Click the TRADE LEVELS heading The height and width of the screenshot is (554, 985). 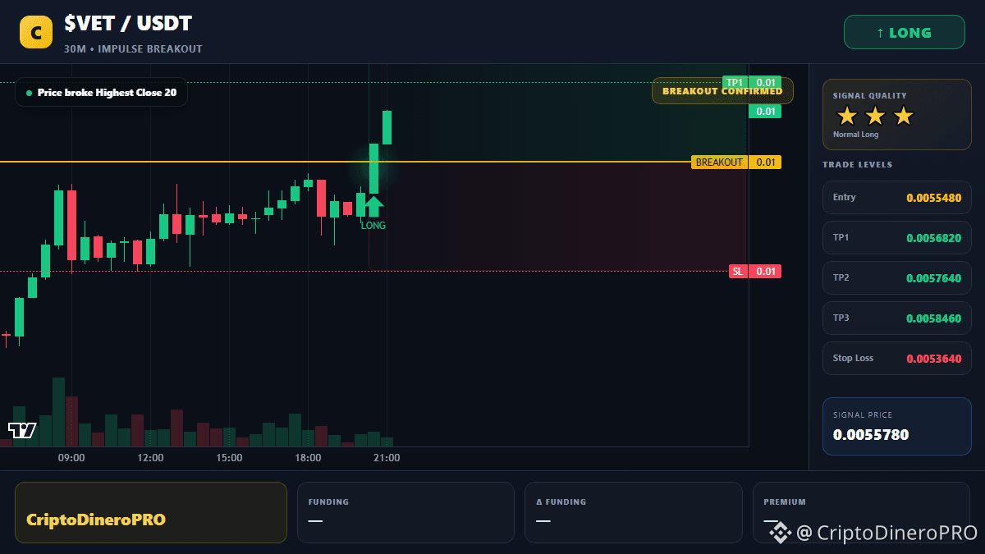pyautogui.click(x=858, y=165)
